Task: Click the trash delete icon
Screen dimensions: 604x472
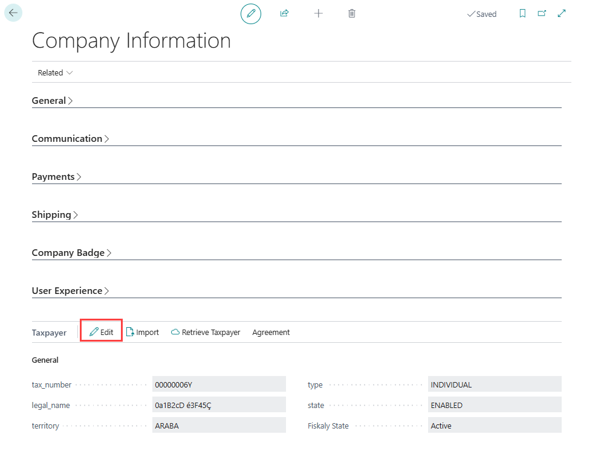Action: (352, 13)
